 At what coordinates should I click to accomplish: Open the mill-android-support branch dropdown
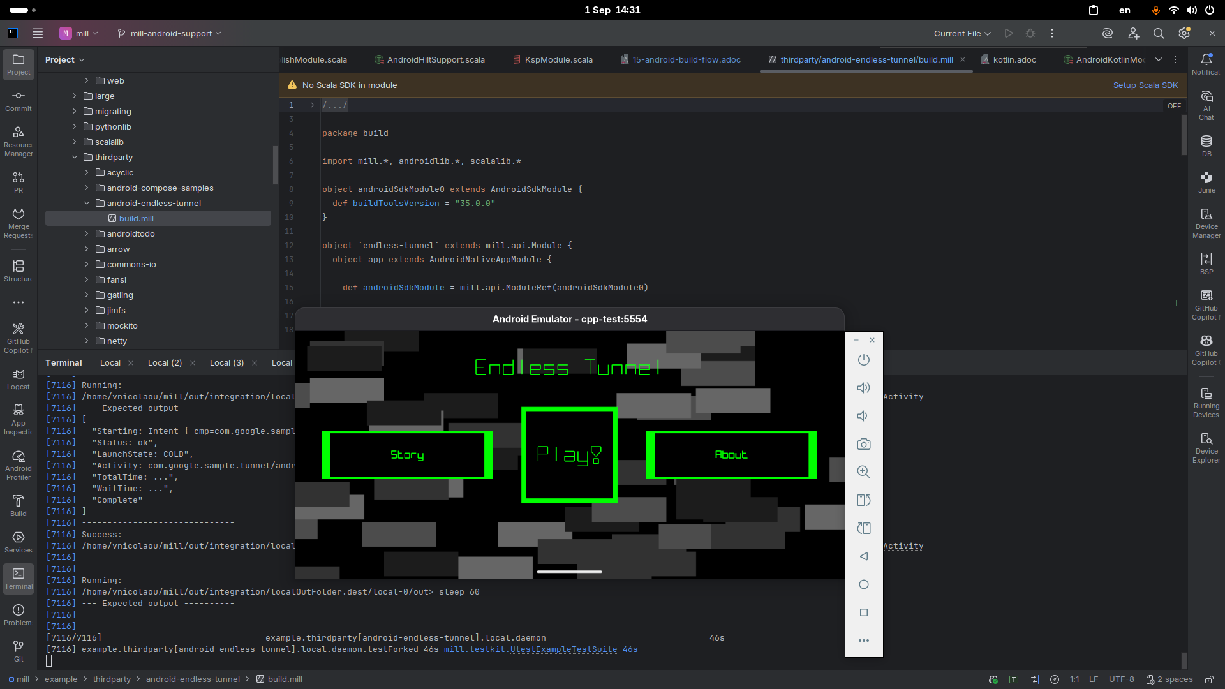point(169,33)
